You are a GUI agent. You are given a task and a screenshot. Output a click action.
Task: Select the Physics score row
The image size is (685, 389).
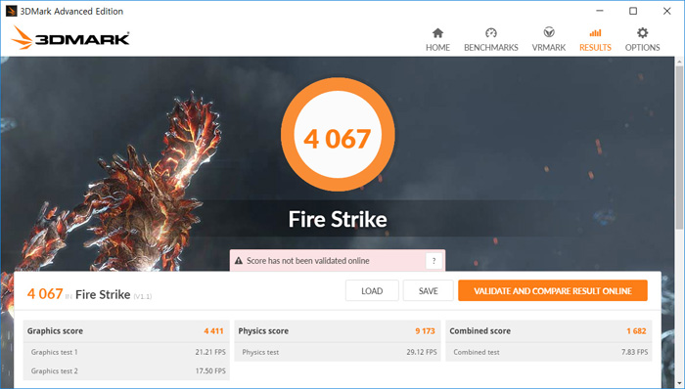tap(338, 331)
